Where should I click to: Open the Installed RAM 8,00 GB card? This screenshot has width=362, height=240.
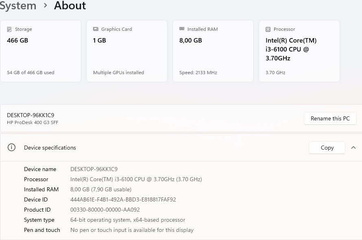(213, 51)
